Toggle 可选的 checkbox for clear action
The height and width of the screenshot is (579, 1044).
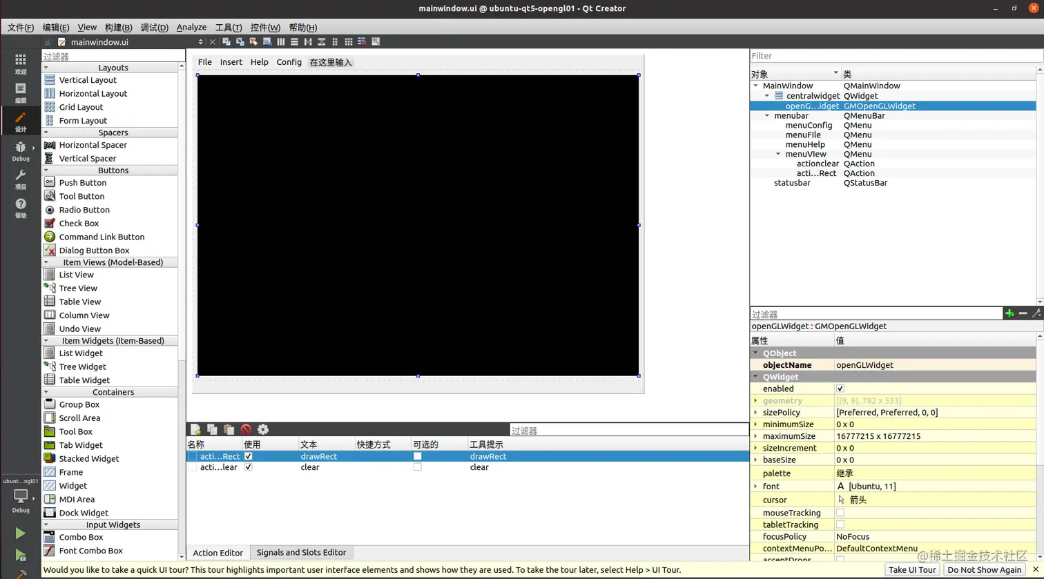point(418,467)
